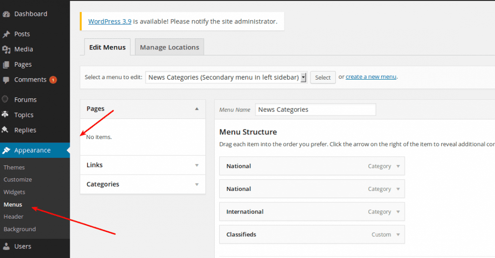Expand the Links panel arrow
This screenshot has width=495, height=258.
tap(197, 165)
